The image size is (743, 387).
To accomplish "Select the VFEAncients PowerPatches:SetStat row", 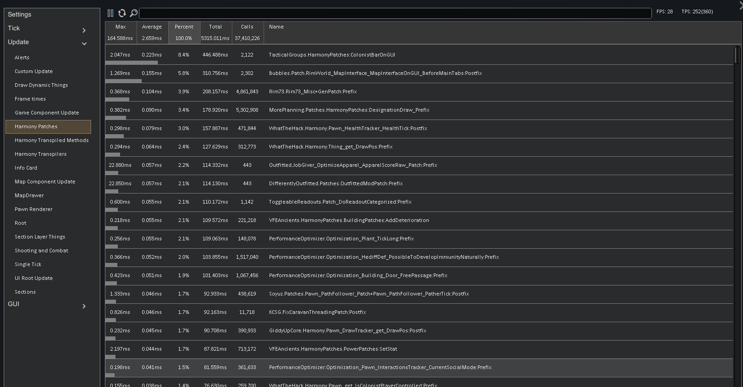I will click(x=419, y=349).
